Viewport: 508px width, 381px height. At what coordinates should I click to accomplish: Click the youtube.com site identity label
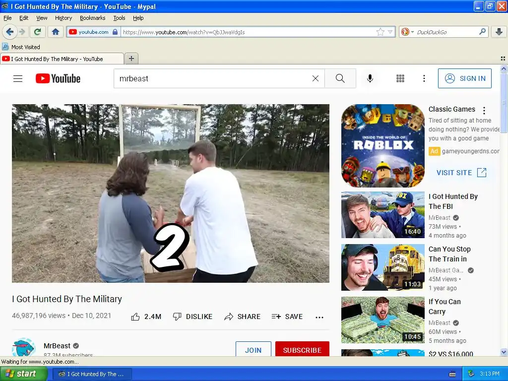93,32
